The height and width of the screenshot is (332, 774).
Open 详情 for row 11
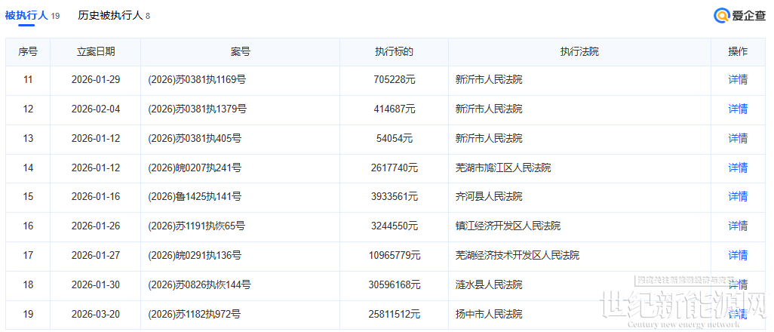click(x=737, y=80)
